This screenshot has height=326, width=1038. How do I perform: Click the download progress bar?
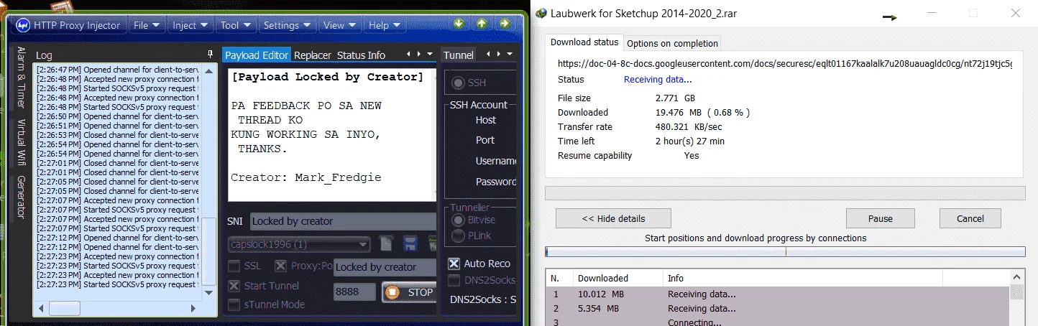pyautogui.click(x=785, y=192)
